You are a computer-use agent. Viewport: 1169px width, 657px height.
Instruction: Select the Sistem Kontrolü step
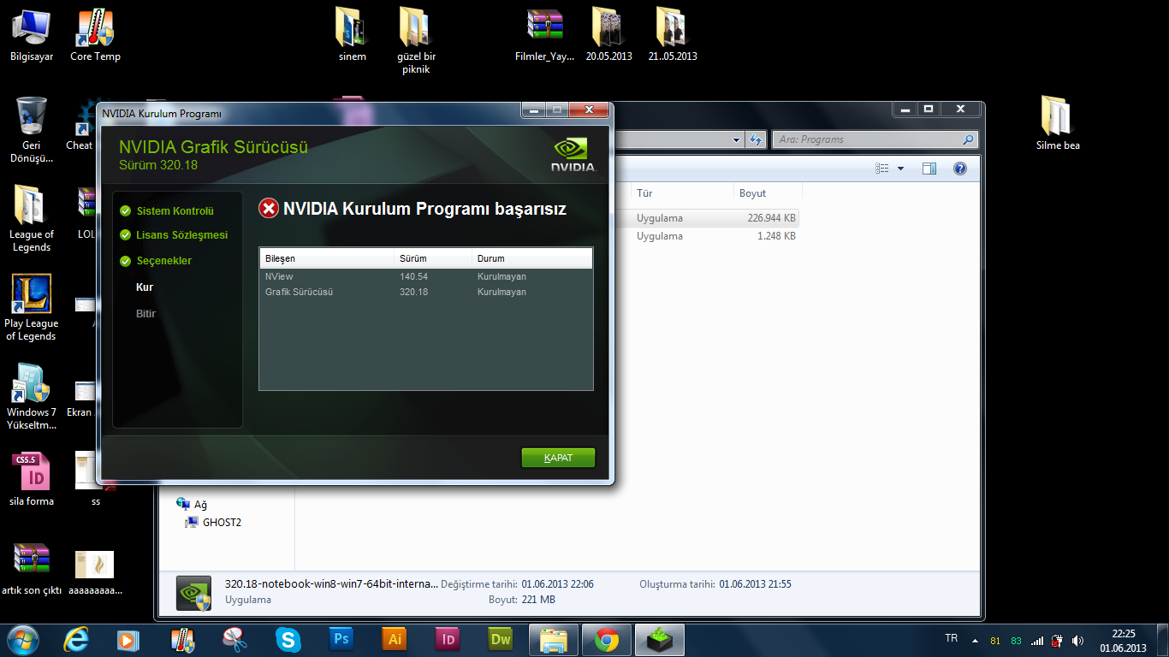click(175, 210)
